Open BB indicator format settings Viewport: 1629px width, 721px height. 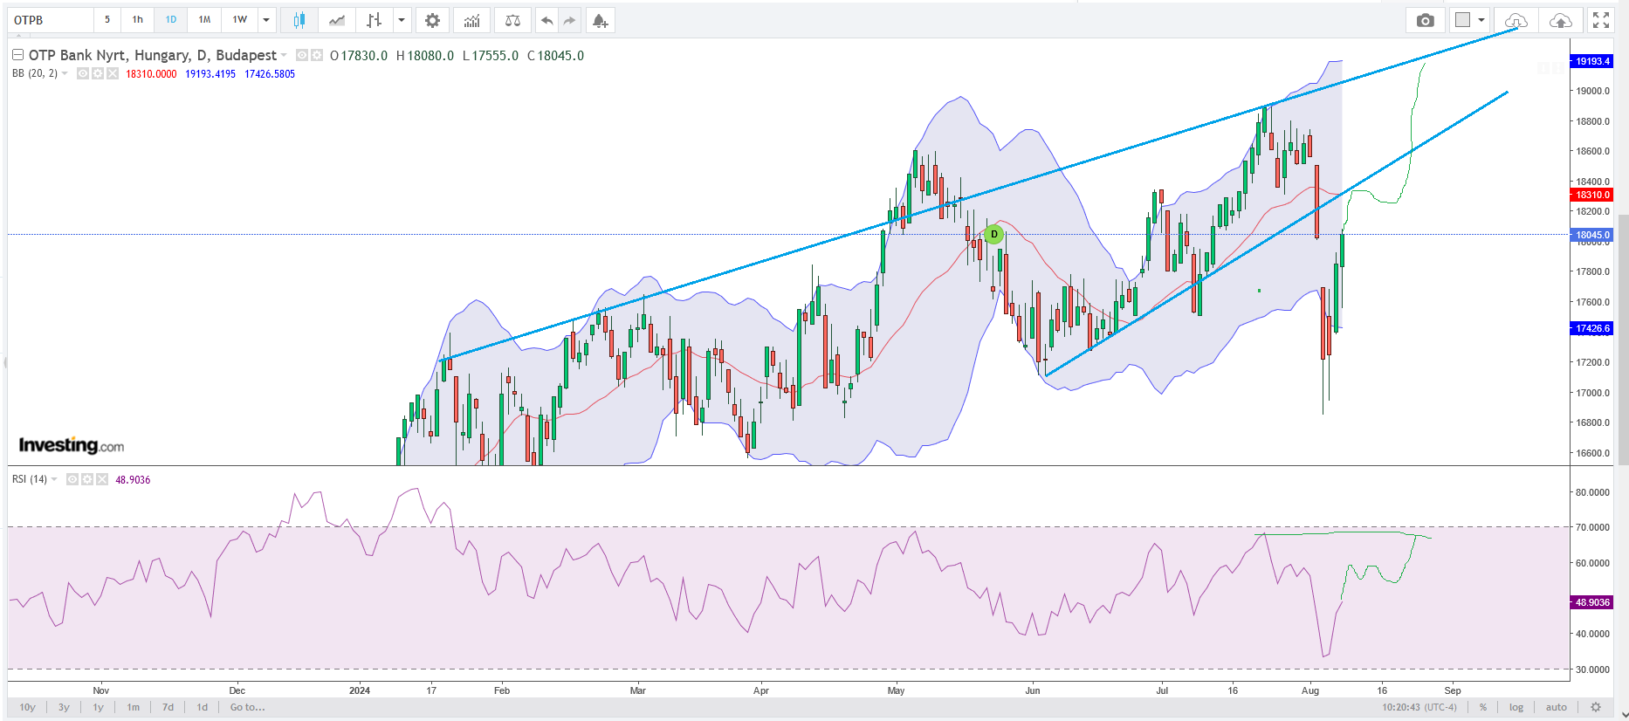pyautogui.click(x=98, y=74)
